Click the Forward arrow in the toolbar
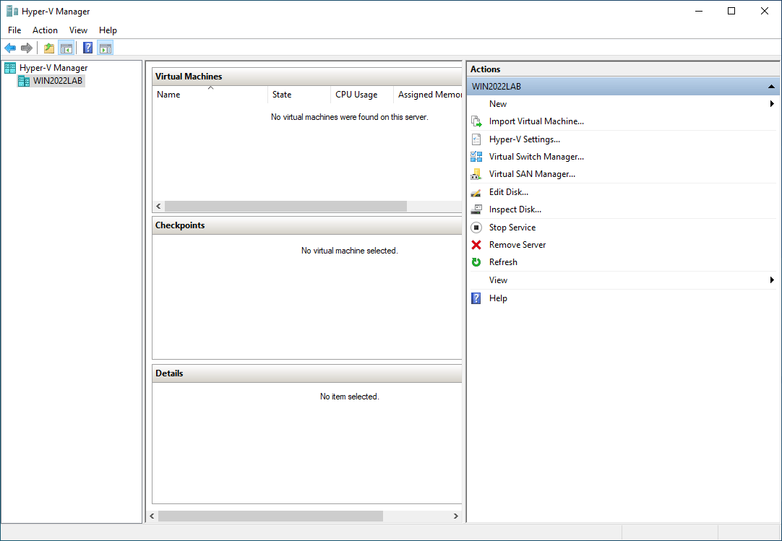This screenshot has height=541, width=782. (27, 48)
